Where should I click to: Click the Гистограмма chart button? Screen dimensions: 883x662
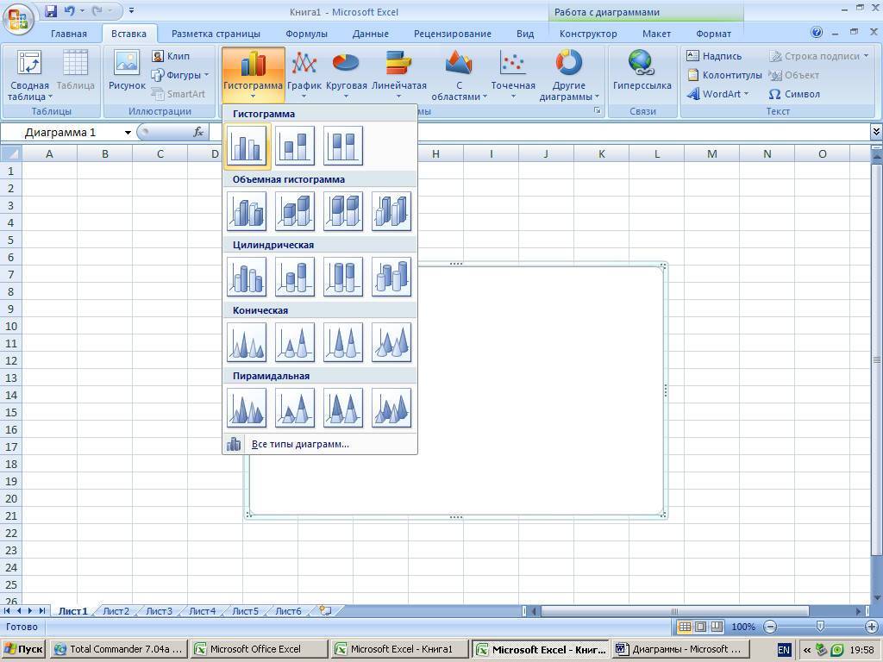point(253,74)
